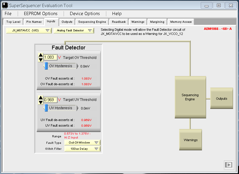This screenshot has height=174, width=239.
Task: Increase the Target OV Threshold with up arrow
Action: click(x=41, y=55)
